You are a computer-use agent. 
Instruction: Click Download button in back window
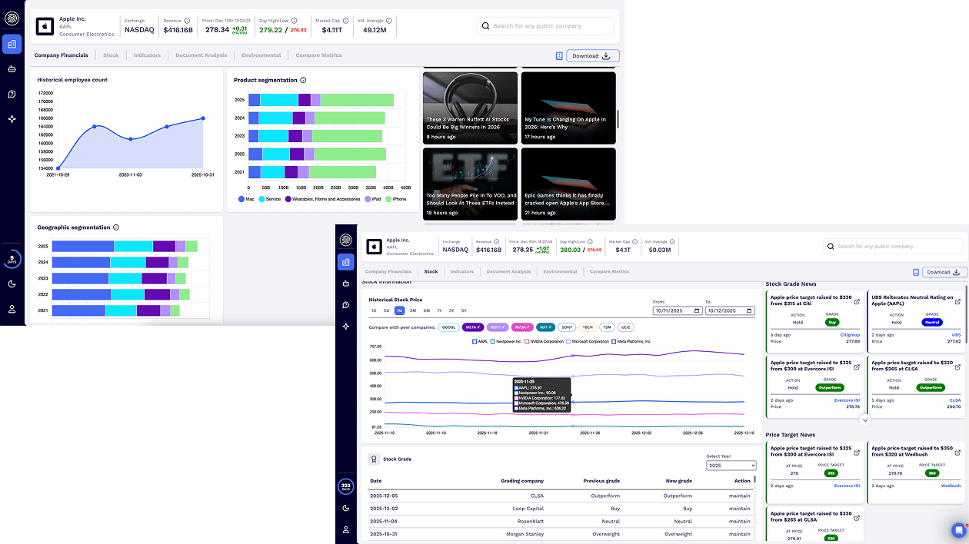coord(593,55)
